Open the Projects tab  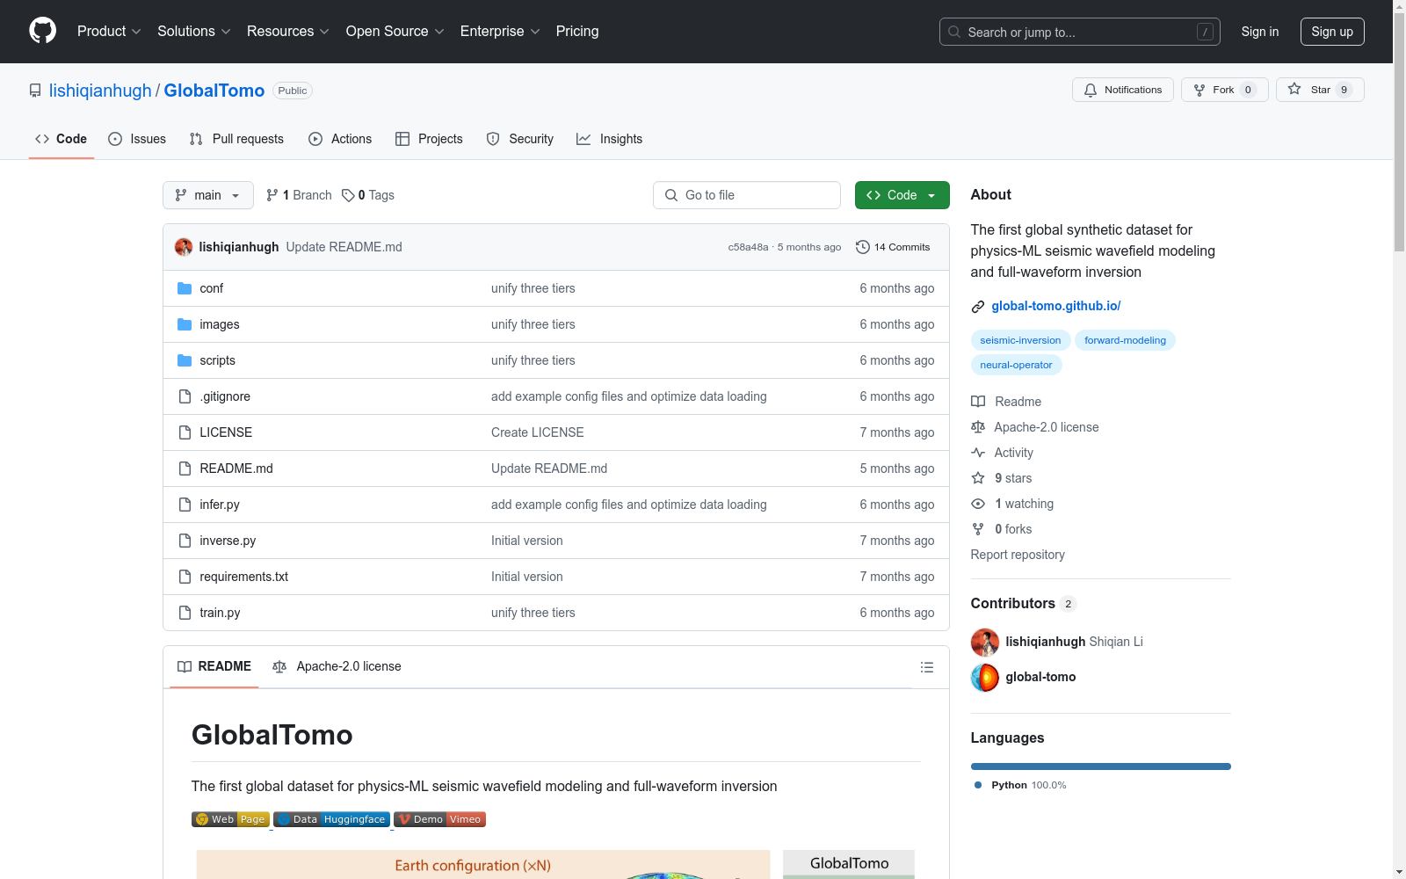(429, 139)
